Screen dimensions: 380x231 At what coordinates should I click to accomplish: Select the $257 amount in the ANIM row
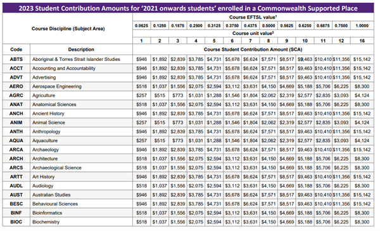(x=141, y=122)
